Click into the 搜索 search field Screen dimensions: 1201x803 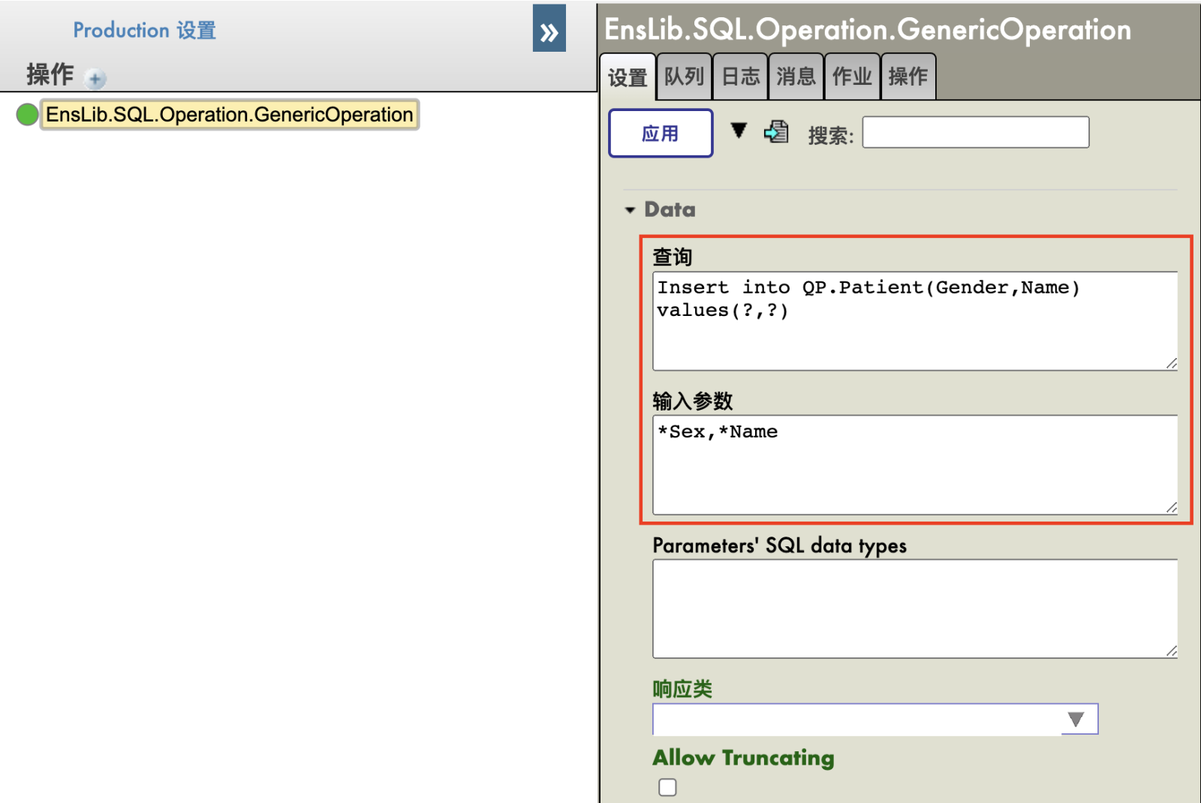pyautogui.click(x=975, y=133)
